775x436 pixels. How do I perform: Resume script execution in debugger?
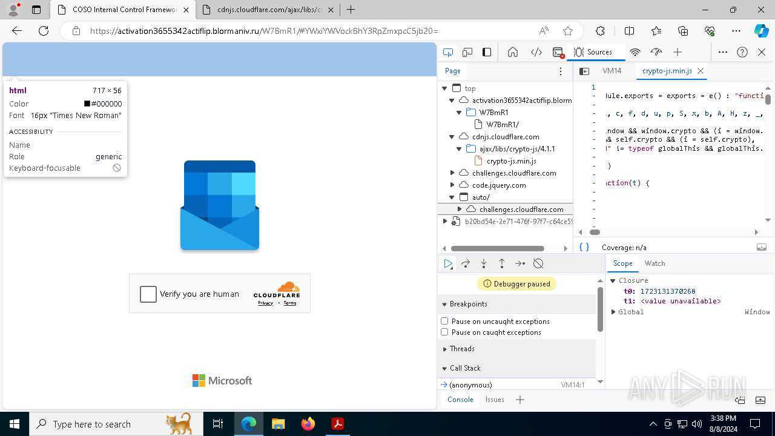coord(448,263)
